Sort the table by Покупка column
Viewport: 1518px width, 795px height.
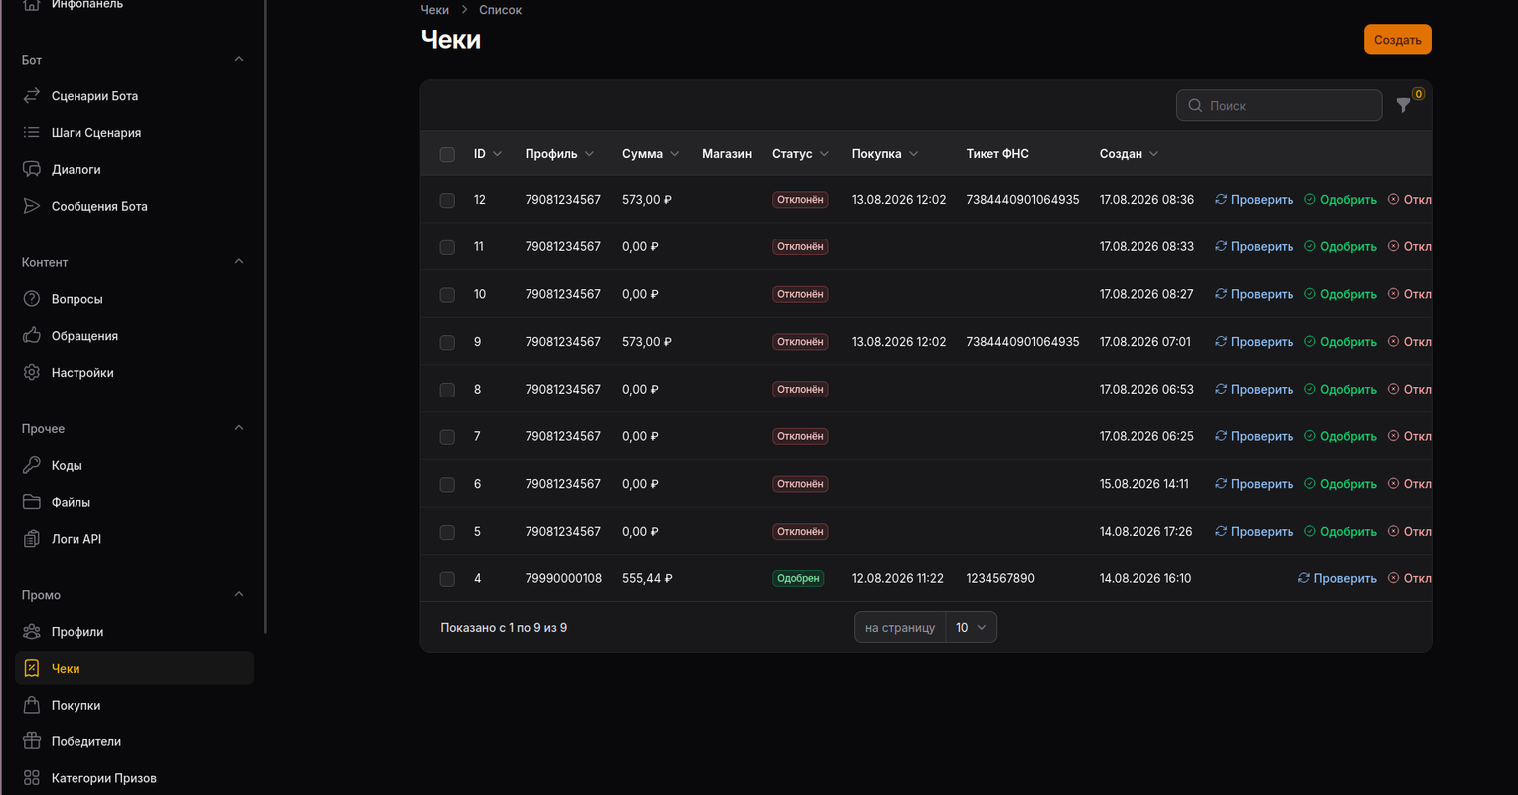(885, 154)
